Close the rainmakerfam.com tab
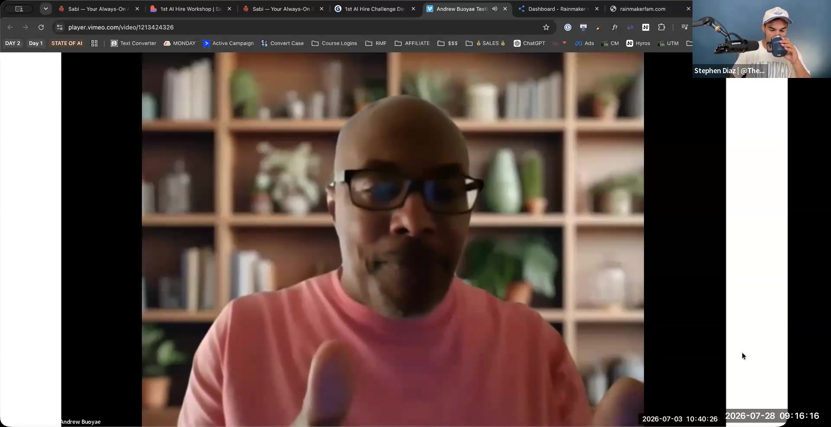 [688, 9]
